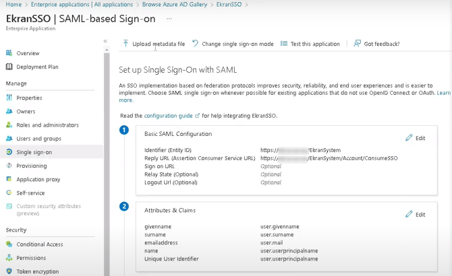Edit Attributes & Claims section

point(416,215)
